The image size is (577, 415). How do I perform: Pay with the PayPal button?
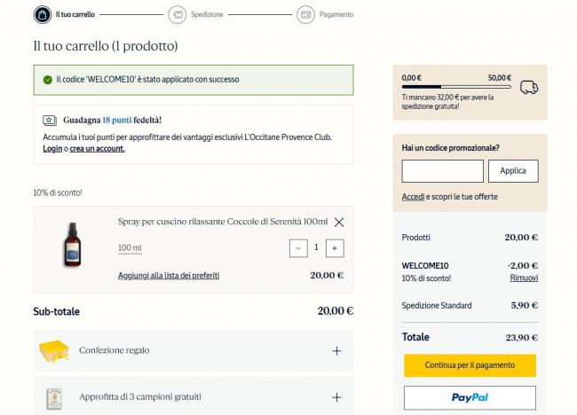[470, 398]
